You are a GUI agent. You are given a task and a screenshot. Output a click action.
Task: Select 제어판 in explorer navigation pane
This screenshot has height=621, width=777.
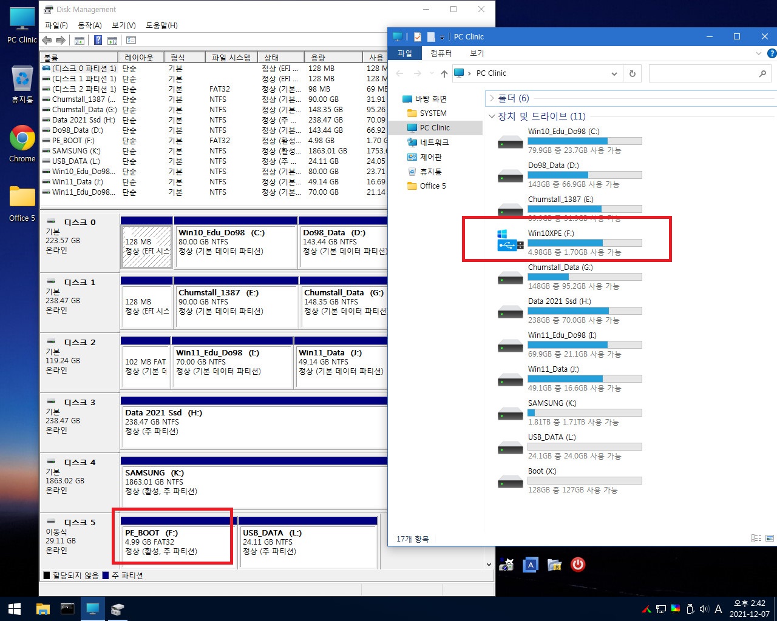pos(431,157)
